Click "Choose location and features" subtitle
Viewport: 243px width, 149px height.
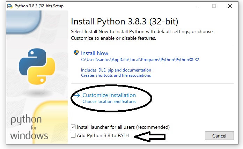(x=109, y=102)
